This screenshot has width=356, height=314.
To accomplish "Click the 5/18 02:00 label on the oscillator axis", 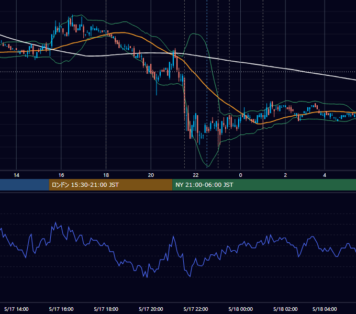I will click(285, 309).
